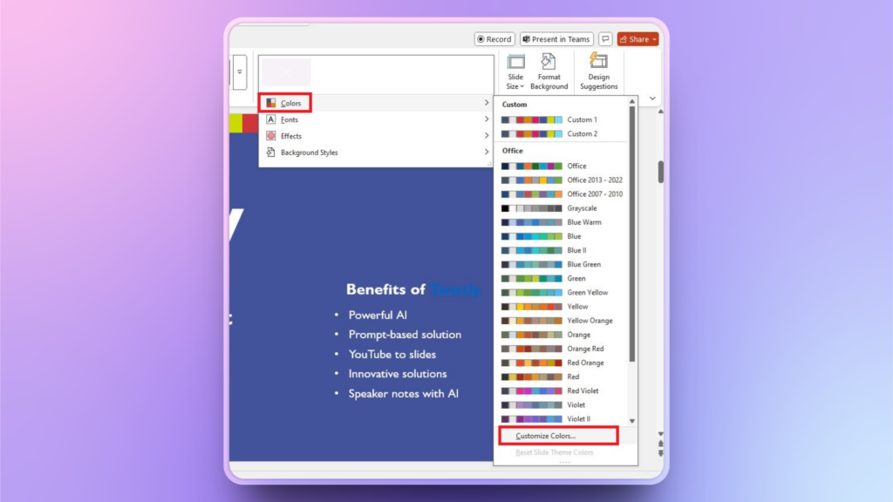The width and height of the screenshot is (893, 502).
Task: Click the Present in Teams button
Action: pyautogui.click(x=556, y=39)
